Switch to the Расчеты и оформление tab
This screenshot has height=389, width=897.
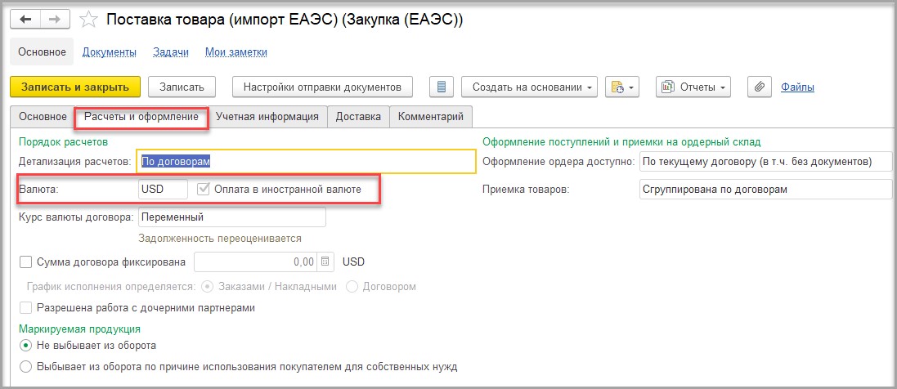(x=141, y=117)
